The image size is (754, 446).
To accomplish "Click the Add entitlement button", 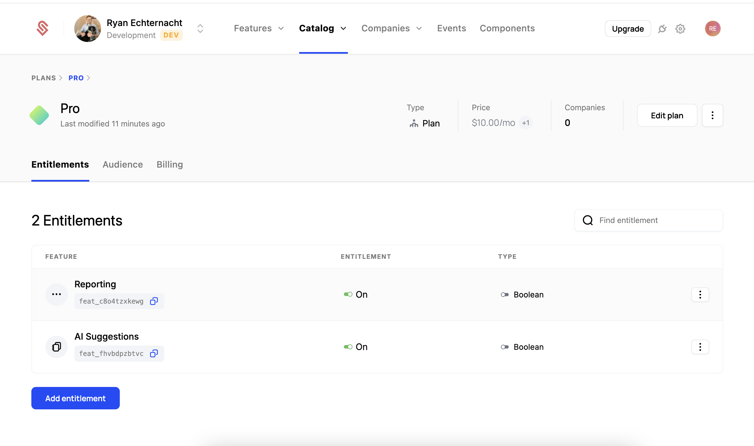I will (76, 398).
